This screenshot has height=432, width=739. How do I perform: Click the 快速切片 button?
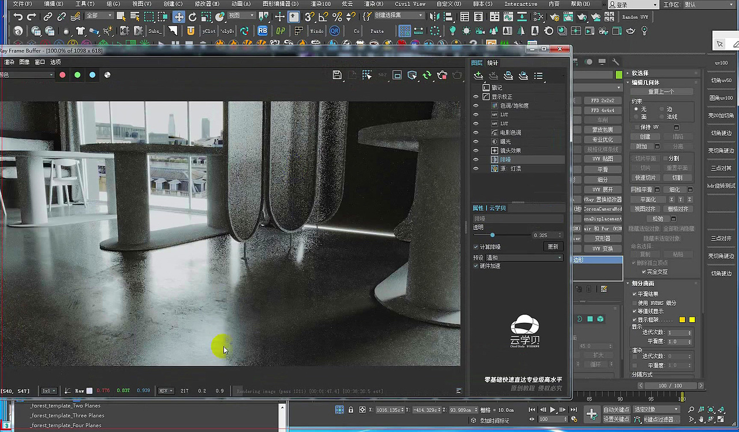tap(645, 177)
